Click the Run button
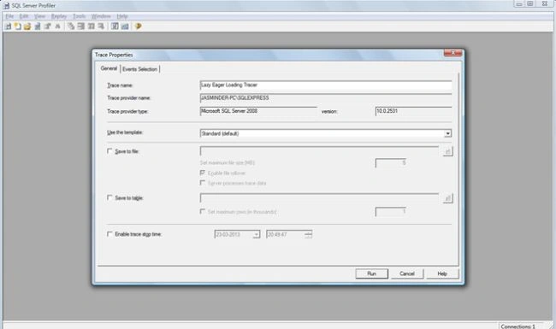 click(371, 273)
